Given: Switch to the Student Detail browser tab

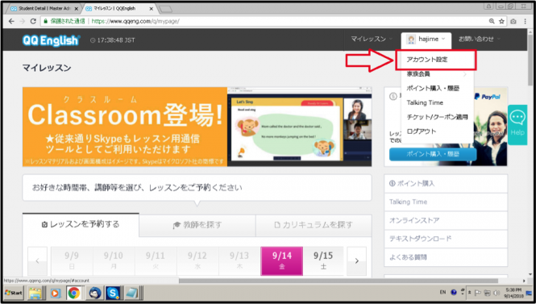Looking at the screenshot, I should tap(44, 9).
